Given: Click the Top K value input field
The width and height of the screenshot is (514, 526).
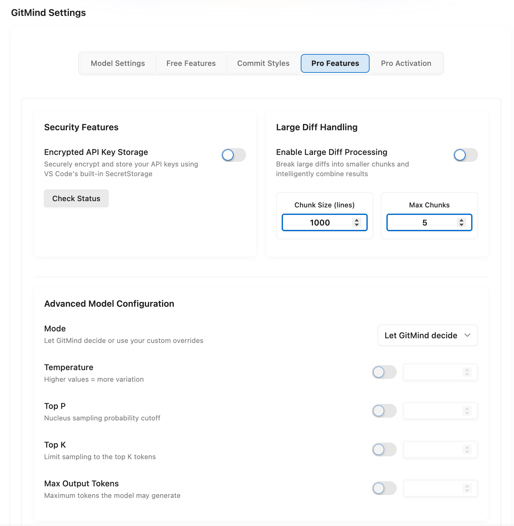Looking at the screenshot, I should pyautogui.click(x=441, y=449).
